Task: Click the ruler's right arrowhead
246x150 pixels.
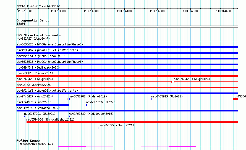Action: [x=237, y=9]
